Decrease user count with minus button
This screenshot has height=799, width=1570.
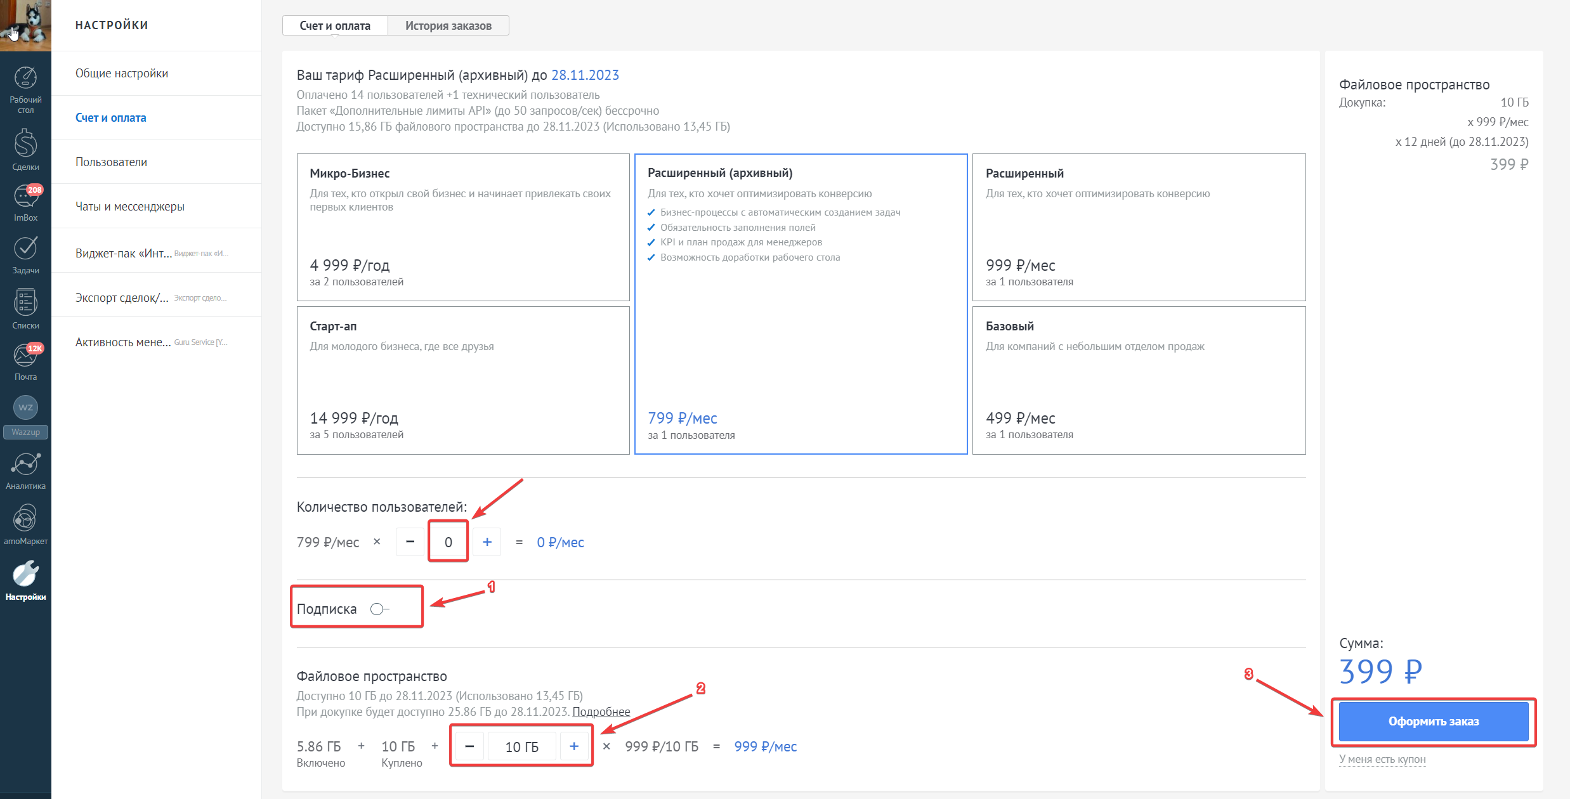click(410, 542)
